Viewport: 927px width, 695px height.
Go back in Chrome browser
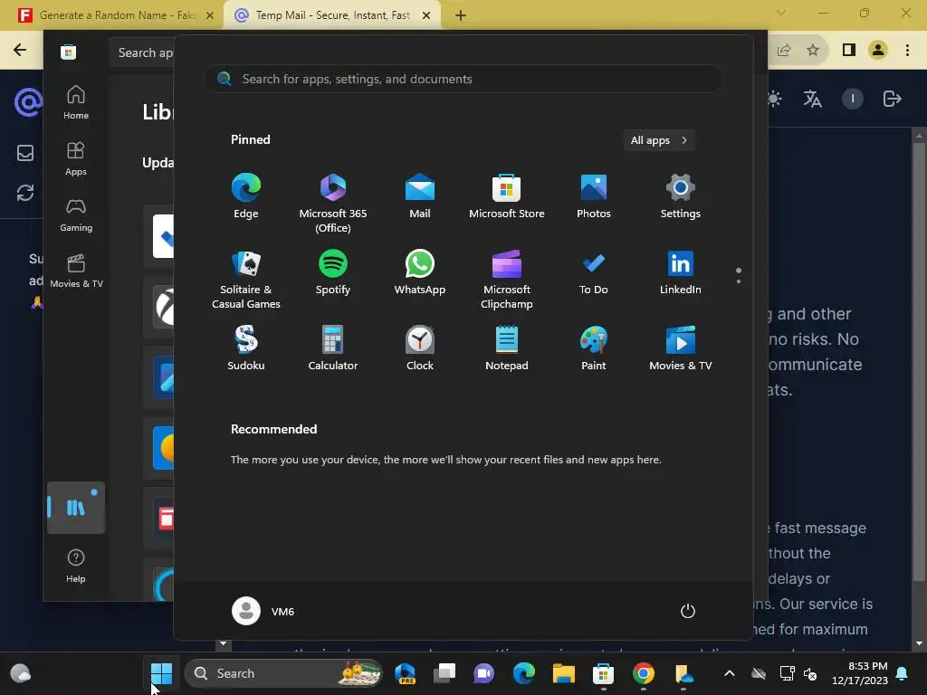click(x=20, y=50)
